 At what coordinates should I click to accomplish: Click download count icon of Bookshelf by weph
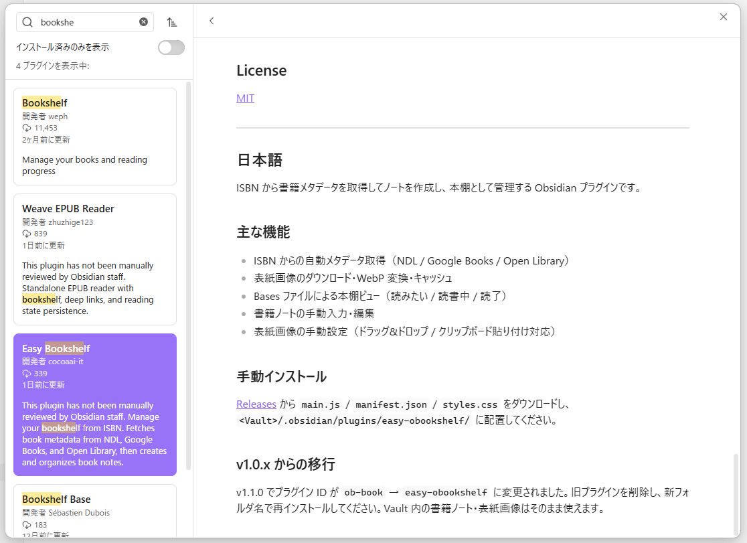click(x=27, y=128)
